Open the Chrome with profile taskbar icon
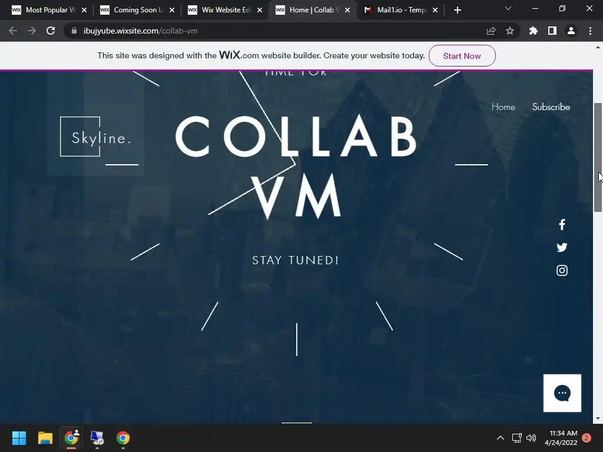The width and height of the screenshot is (603, 452). pos(71,438)
